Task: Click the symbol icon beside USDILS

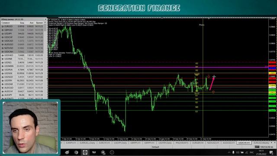Action: [3, 62]
